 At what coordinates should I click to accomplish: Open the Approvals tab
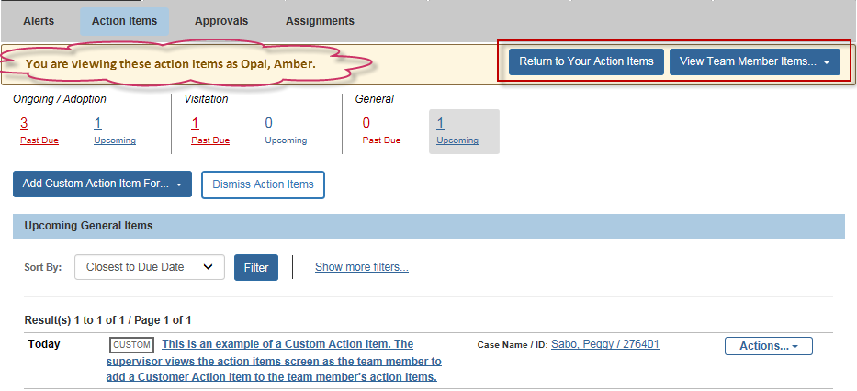click(221, 21)
